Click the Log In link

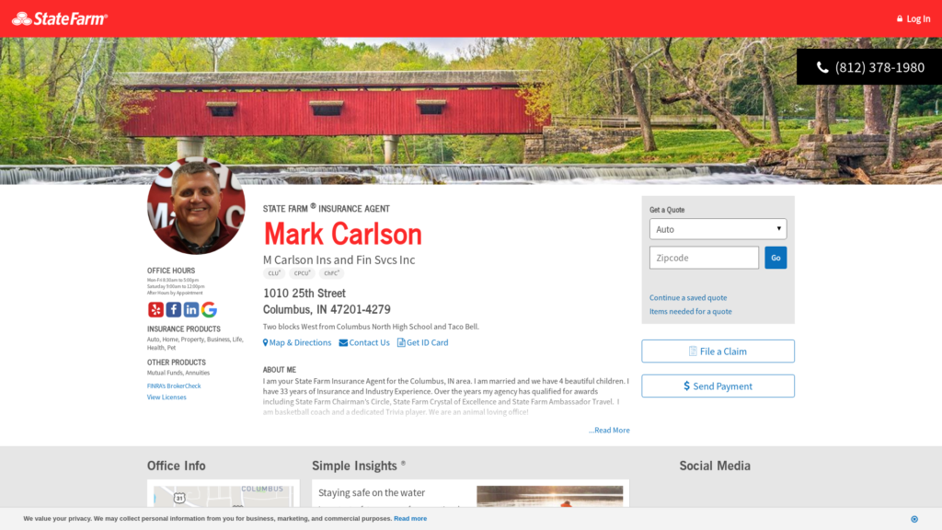coord(913,19)
